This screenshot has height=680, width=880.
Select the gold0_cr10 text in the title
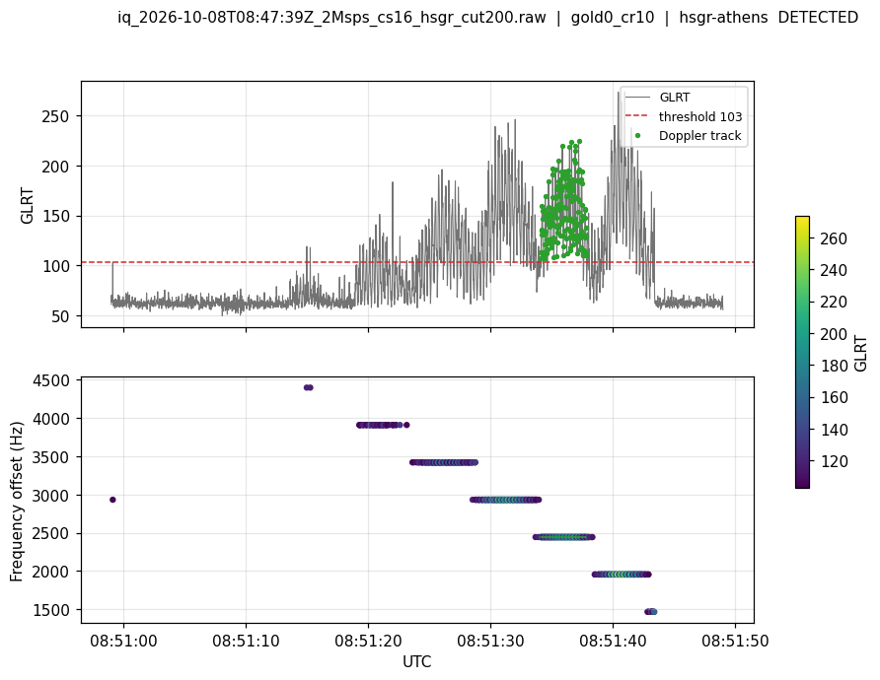[x=613, y=18]
